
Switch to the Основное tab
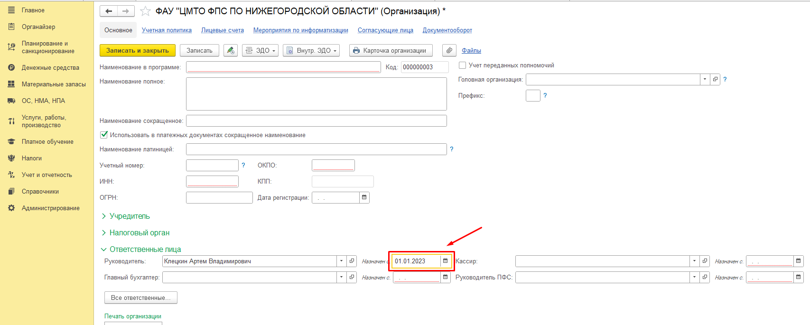click(x=118, y=30)
